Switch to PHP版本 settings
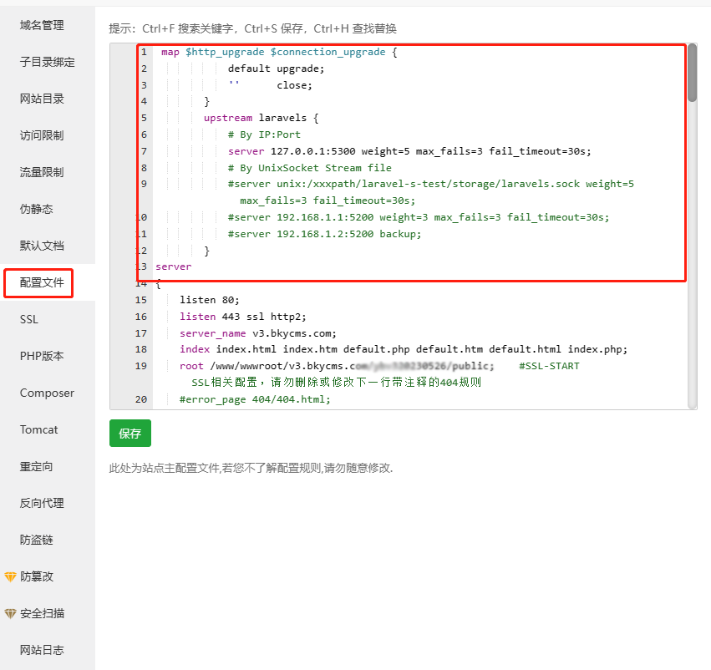 coord(42,357)
